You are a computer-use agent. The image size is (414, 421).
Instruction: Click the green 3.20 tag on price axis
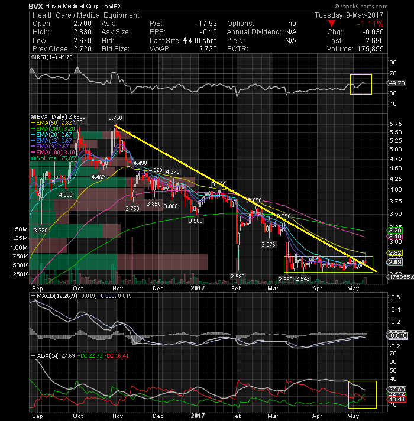(x=395, y=230)
